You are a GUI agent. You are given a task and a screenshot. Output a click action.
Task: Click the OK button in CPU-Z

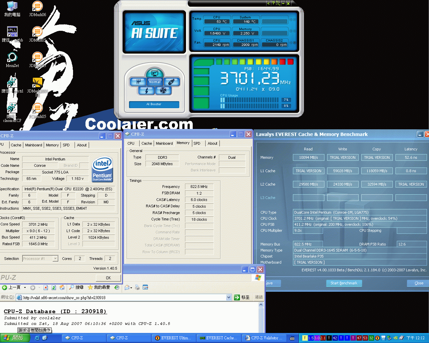pos(108,278)
